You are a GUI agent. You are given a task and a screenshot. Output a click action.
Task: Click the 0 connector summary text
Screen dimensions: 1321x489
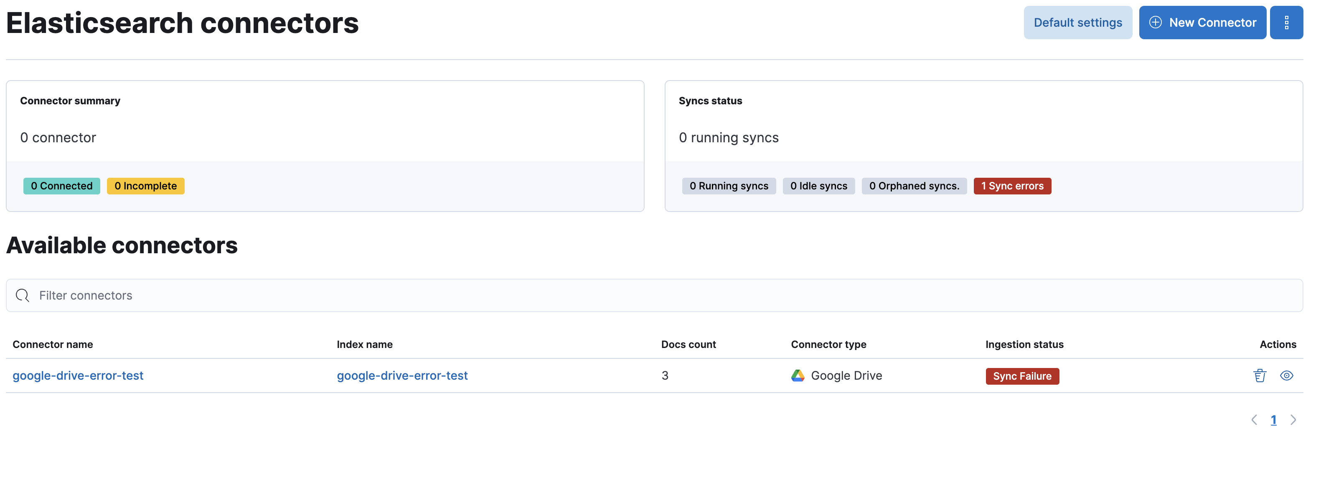pyautogui.click(x=58, y=138)
